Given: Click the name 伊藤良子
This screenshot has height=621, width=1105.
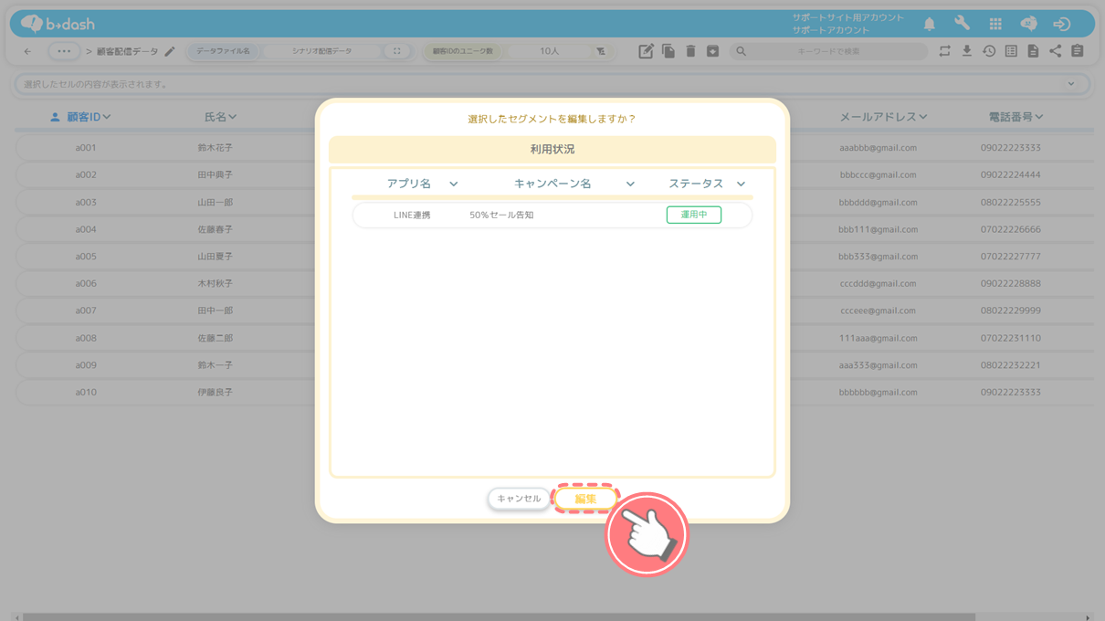Looking at the screenshot, I should point(216,393).
